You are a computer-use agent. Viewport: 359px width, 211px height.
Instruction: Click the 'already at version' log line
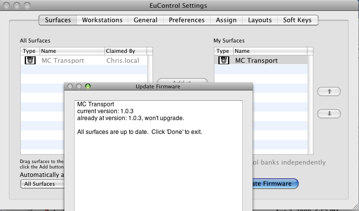131,118
